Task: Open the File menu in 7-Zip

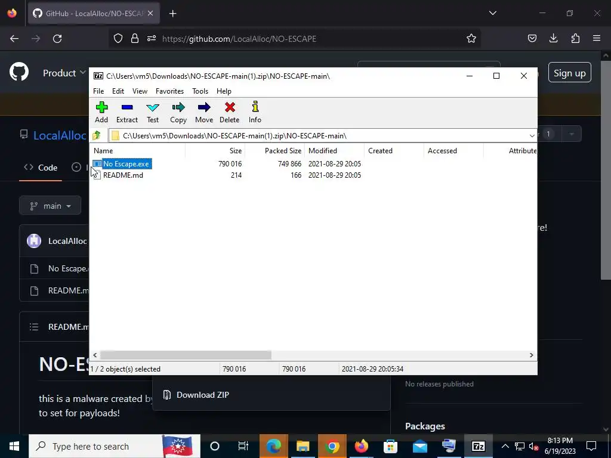Action: click(x=98, y=91)
